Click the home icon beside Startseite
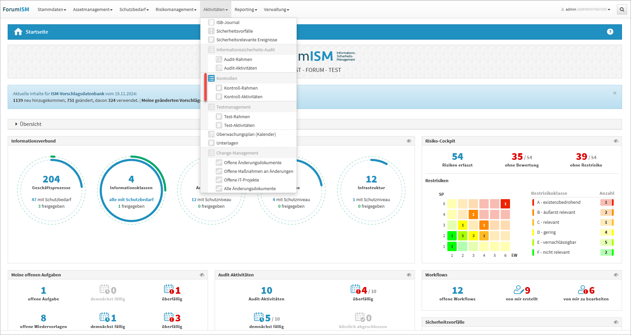 point(18,32)
